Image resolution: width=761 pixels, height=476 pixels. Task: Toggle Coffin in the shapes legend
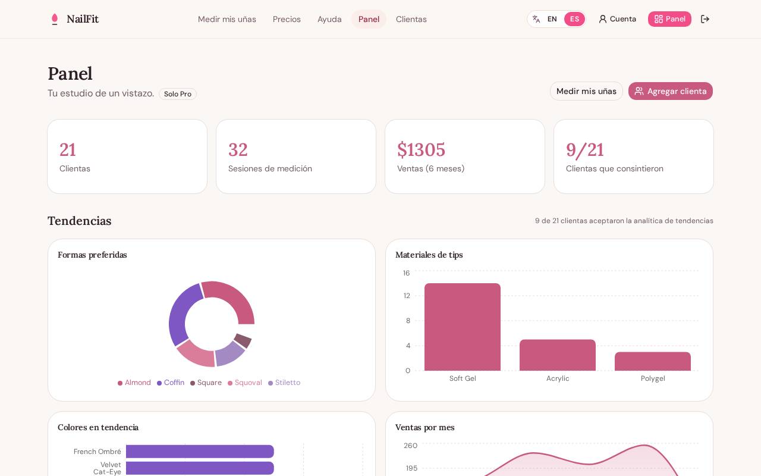point(171,383)
